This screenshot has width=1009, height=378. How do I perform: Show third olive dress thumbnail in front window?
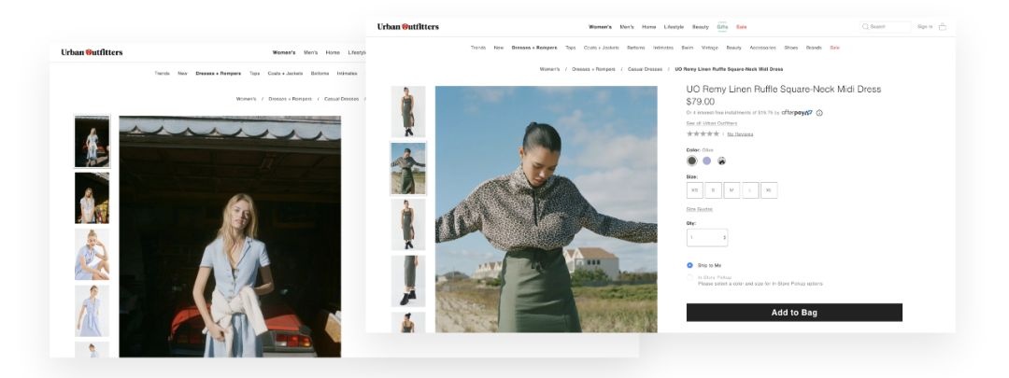point(408,224)
